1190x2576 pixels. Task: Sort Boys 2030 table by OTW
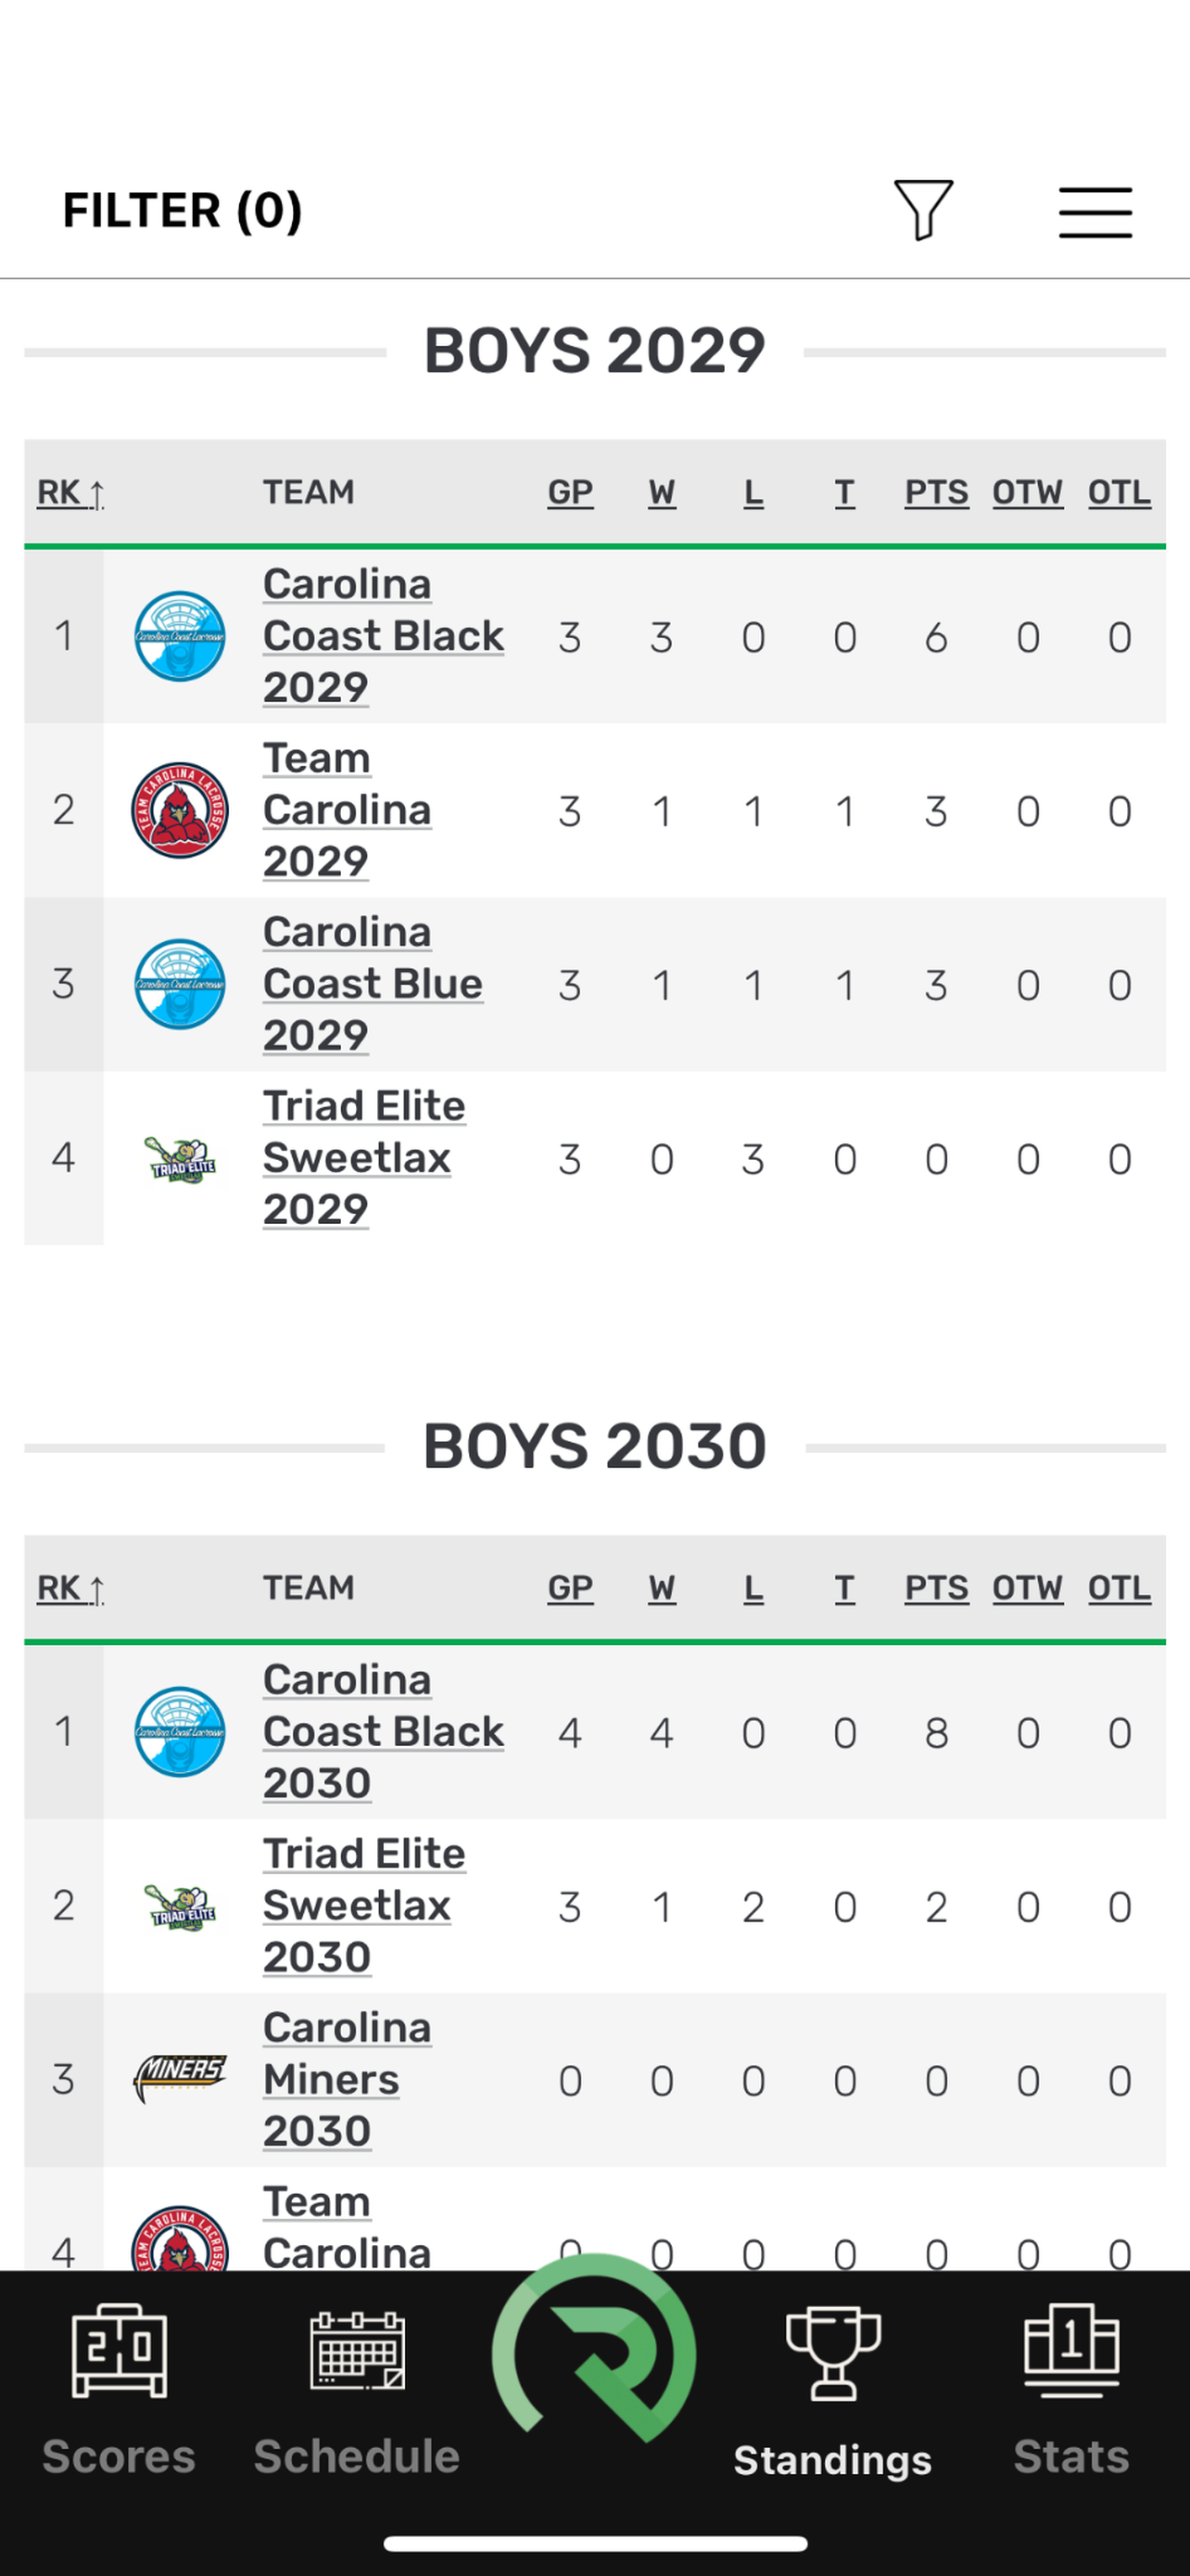pyautogui.click(x=1027, y=1588)
